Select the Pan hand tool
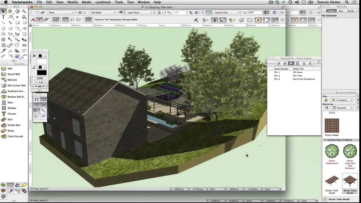 click(10, 11)
